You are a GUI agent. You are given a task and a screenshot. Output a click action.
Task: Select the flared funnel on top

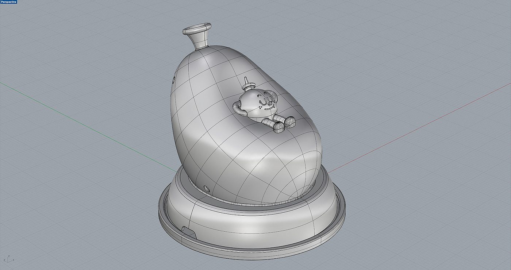pyautogui.click(x=197, y=35)
